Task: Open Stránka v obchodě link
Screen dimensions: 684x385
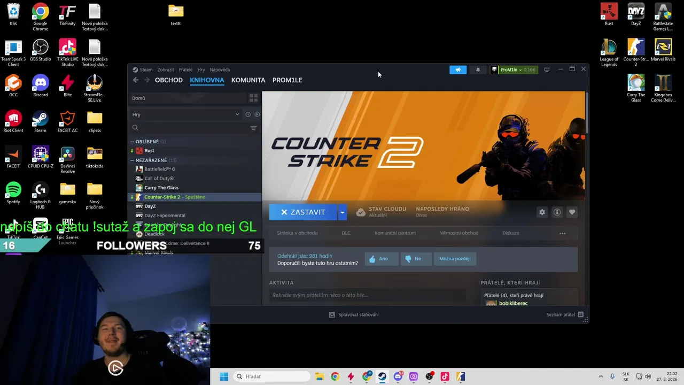Action: pos(297,233)
